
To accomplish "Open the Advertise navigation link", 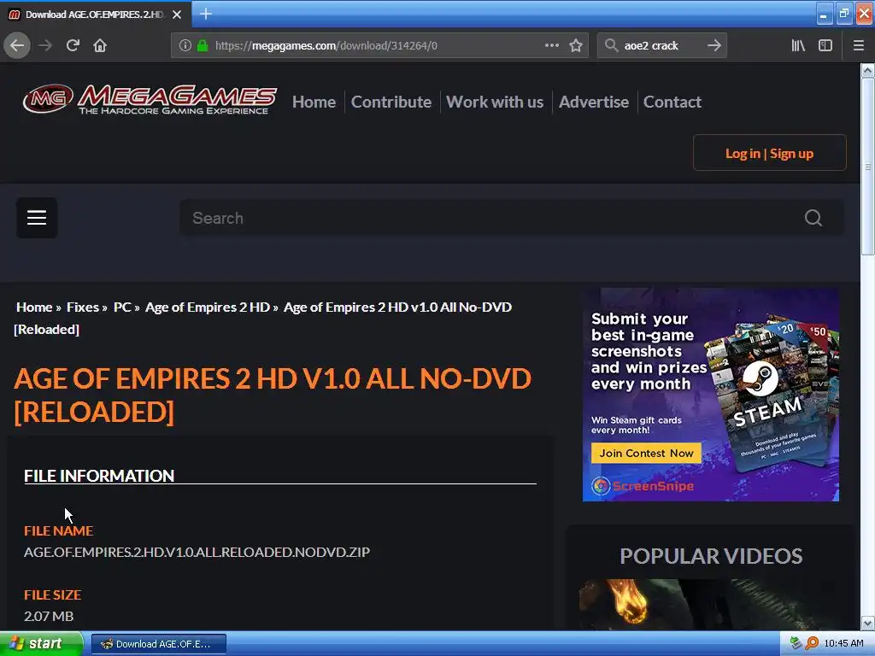I will [x=594, y=102].
